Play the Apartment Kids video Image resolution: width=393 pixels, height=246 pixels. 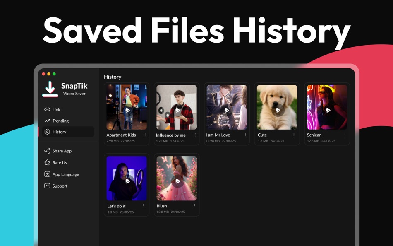pos(127,110)
